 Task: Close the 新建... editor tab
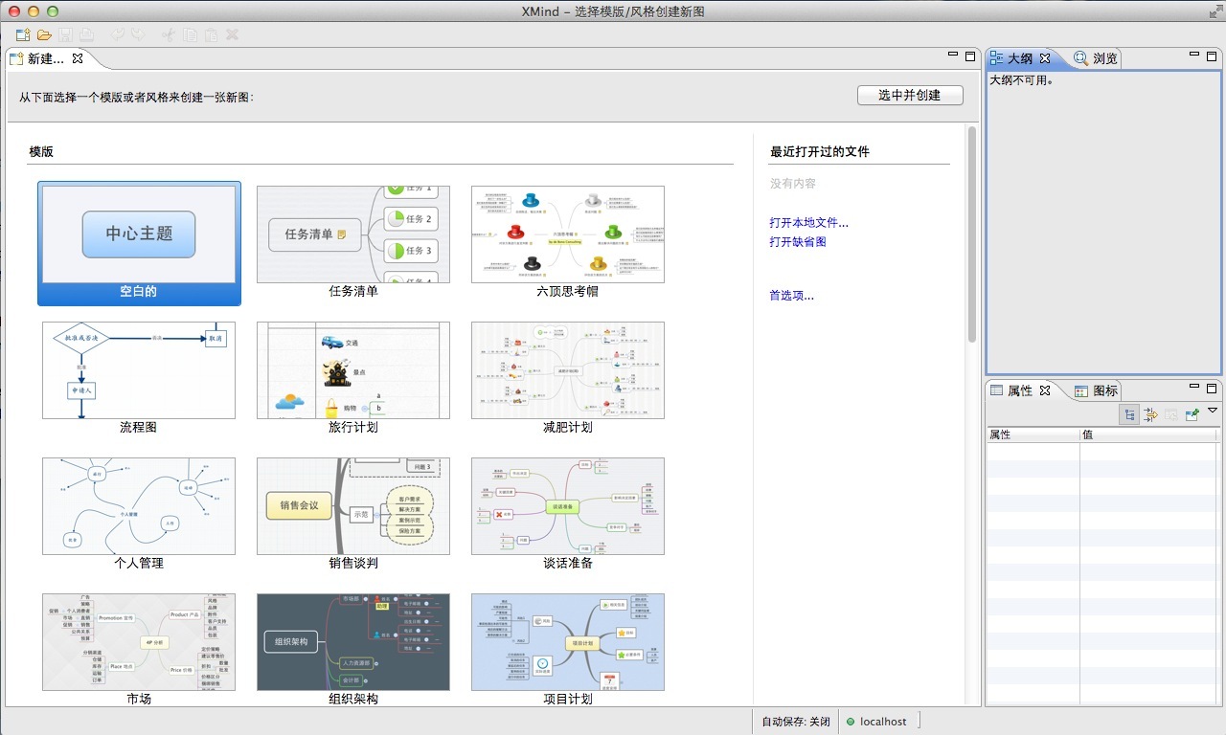point(78,58)
